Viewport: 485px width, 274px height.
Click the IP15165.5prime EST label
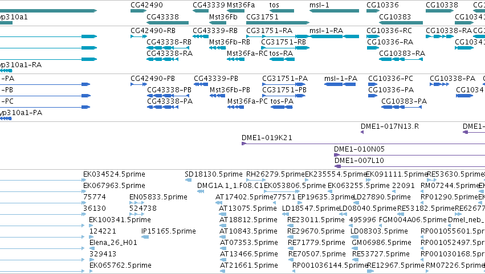click(169, 232)
